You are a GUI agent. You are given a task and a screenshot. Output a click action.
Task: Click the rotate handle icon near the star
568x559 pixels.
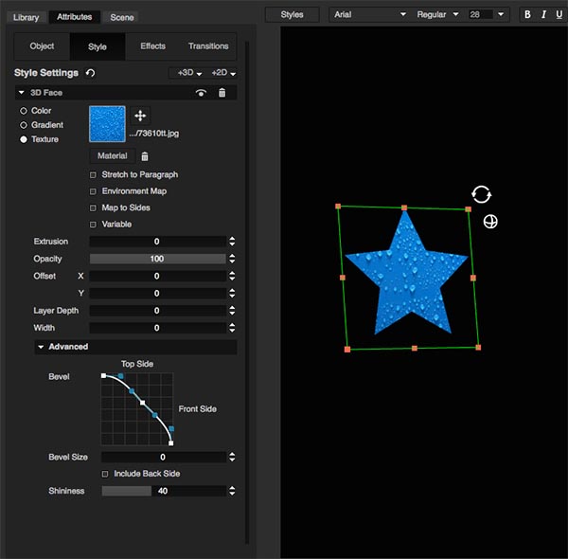point(481,194)
